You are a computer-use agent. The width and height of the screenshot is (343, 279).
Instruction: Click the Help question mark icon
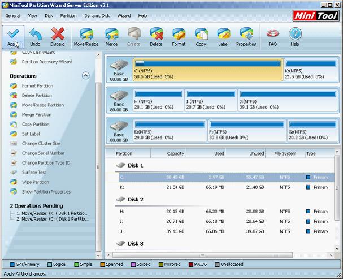[x=295, y=37]
